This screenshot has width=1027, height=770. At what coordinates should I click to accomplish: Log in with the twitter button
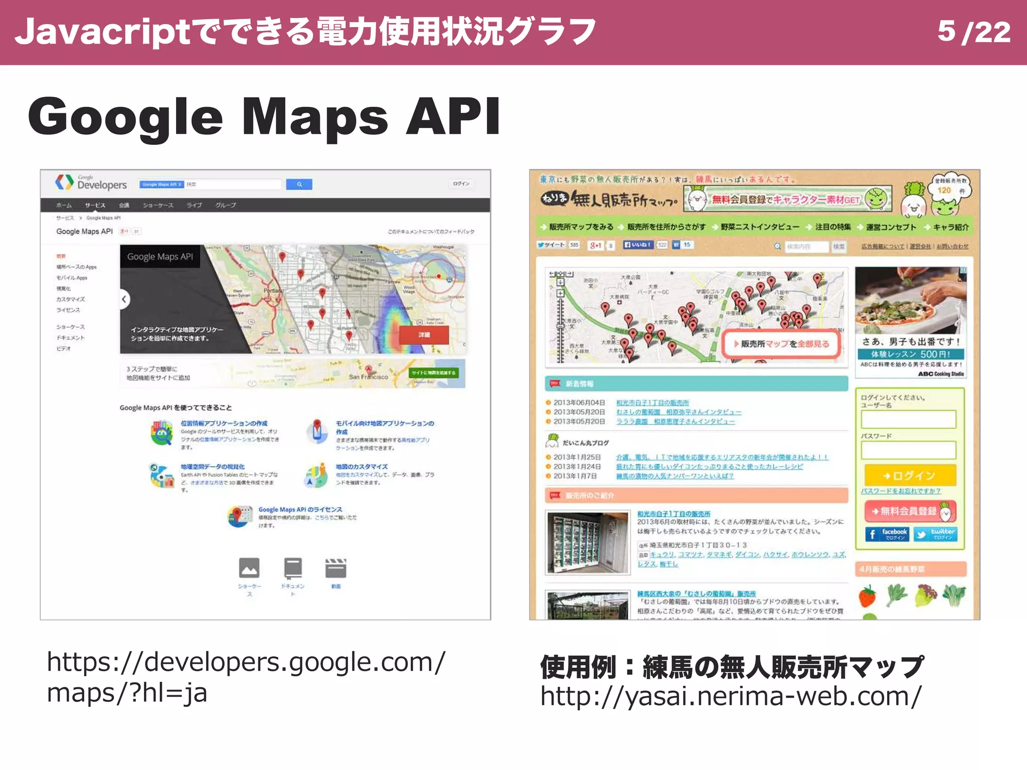coord(935,534)
